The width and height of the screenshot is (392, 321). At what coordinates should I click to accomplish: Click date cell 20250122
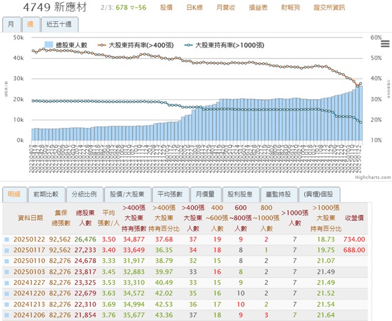click(x=29, y=239)
